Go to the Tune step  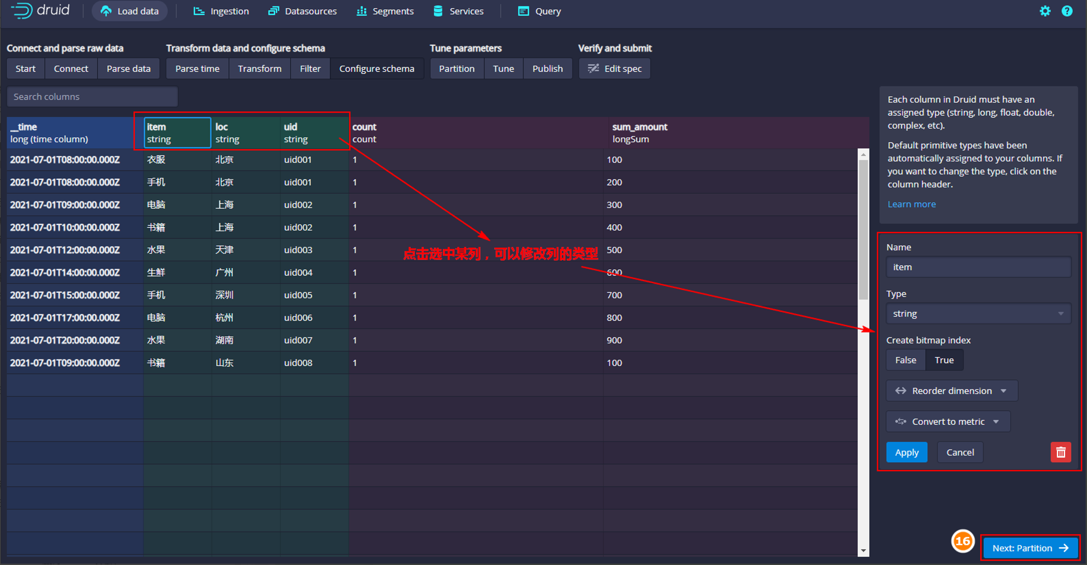tap(503, 68)
